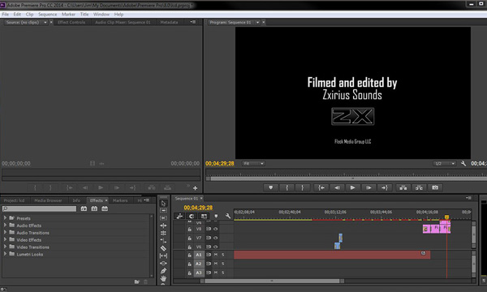Click 32-bit Color effects filter icon
487x292 pixels.
click(x=94, y=208)
